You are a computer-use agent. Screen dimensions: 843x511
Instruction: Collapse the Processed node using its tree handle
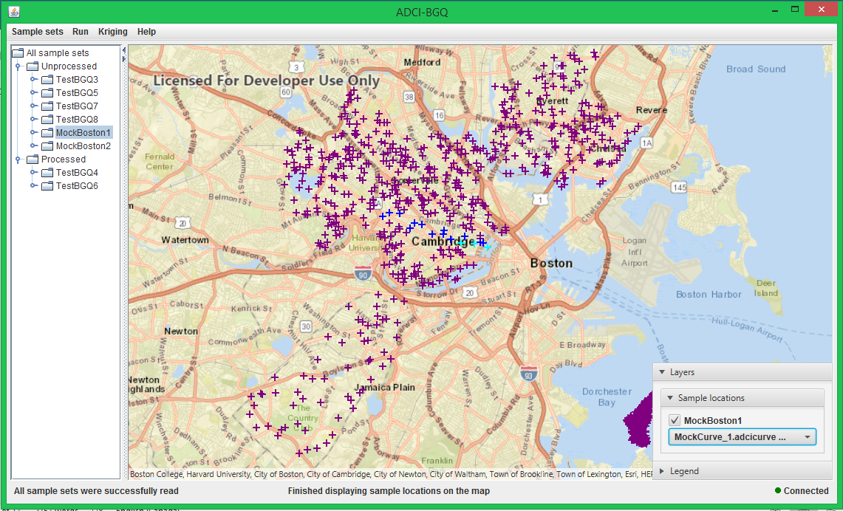[18, 160]
